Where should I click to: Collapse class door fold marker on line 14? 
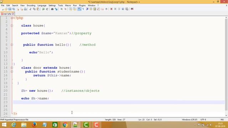[x=12, y=68]
